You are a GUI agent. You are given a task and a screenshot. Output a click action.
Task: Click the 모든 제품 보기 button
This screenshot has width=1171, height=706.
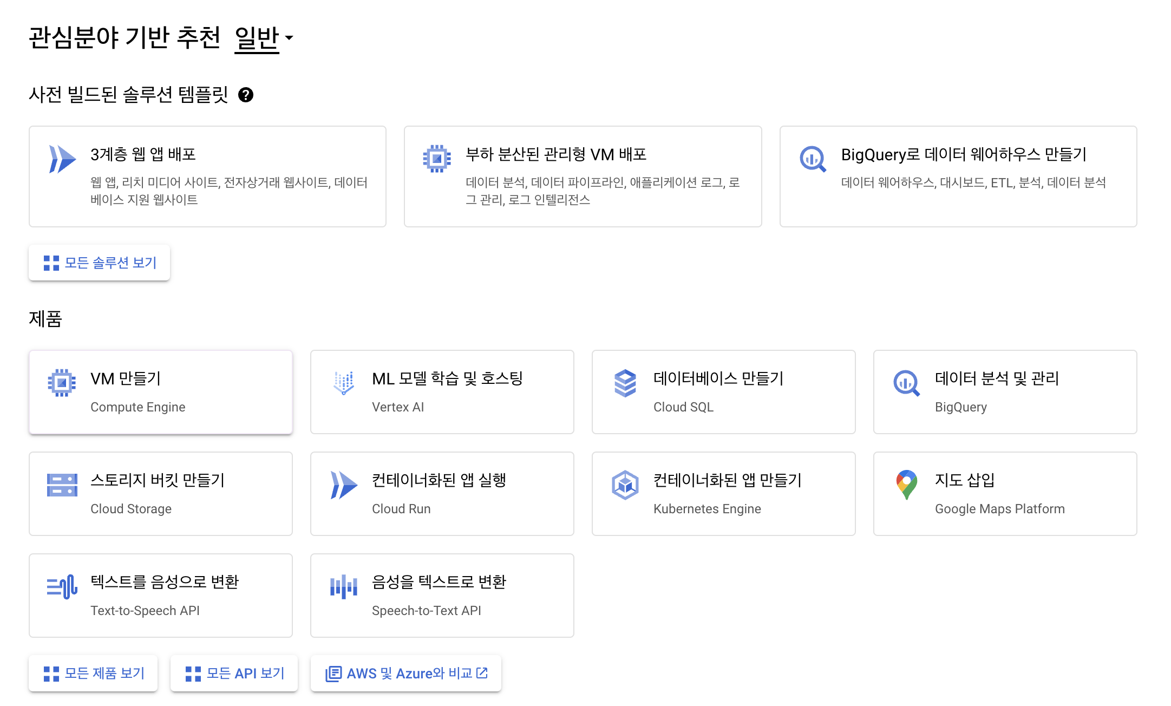pyautogui.click(x=93, y=673)
